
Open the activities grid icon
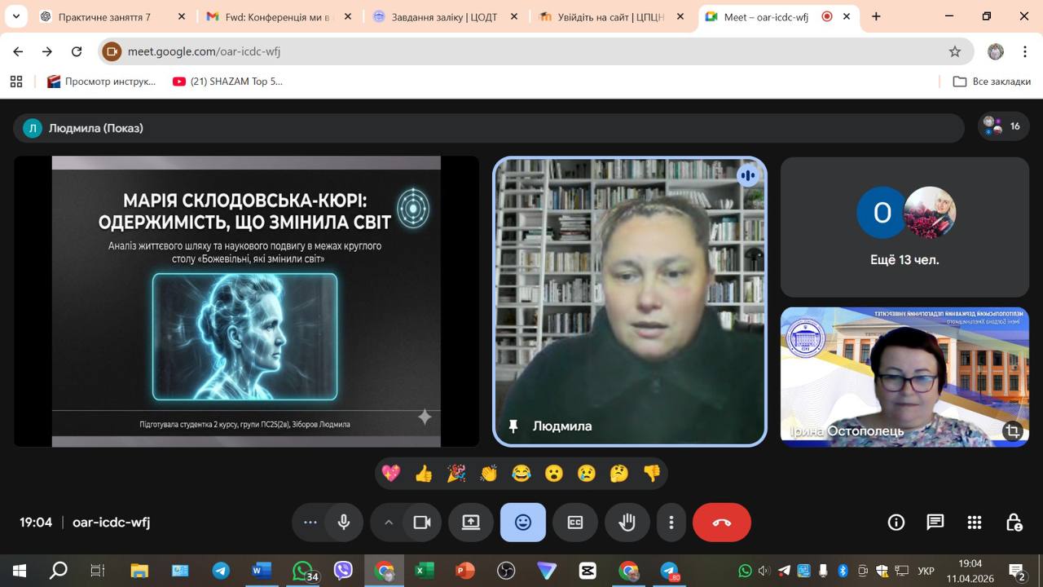[x=974, y=523]
